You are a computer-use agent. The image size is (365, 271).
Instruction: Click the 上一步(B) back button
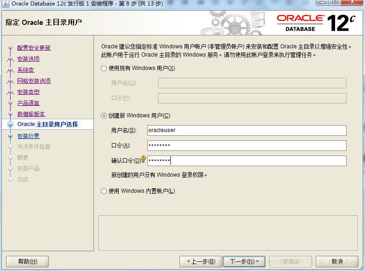[201, 262]
